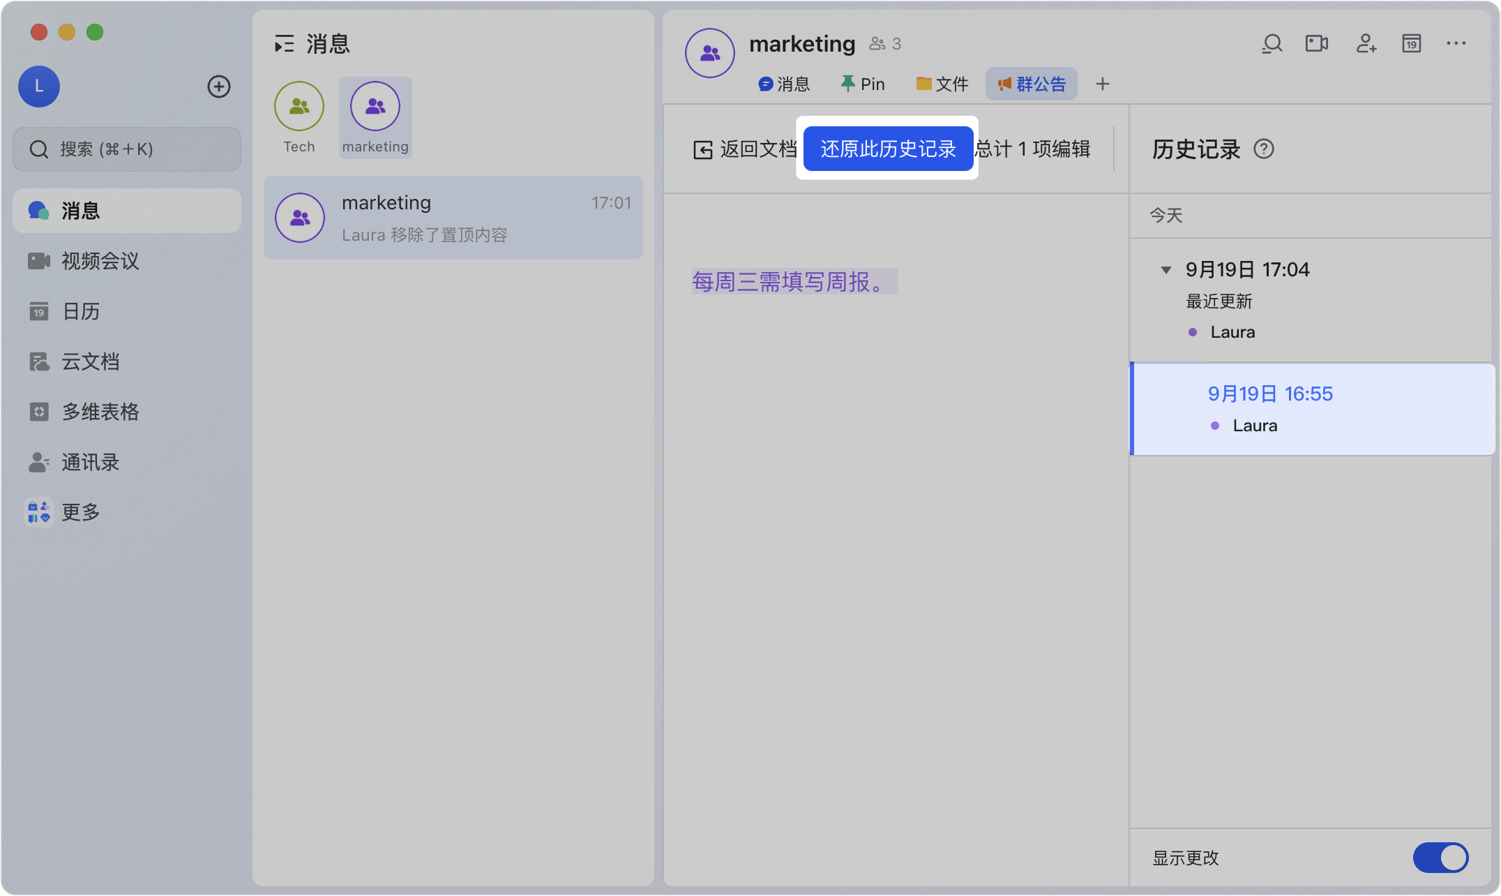Switch to the Pin tab
Image resolution: width=1501 pixels, height=896 pixels.
863,84
